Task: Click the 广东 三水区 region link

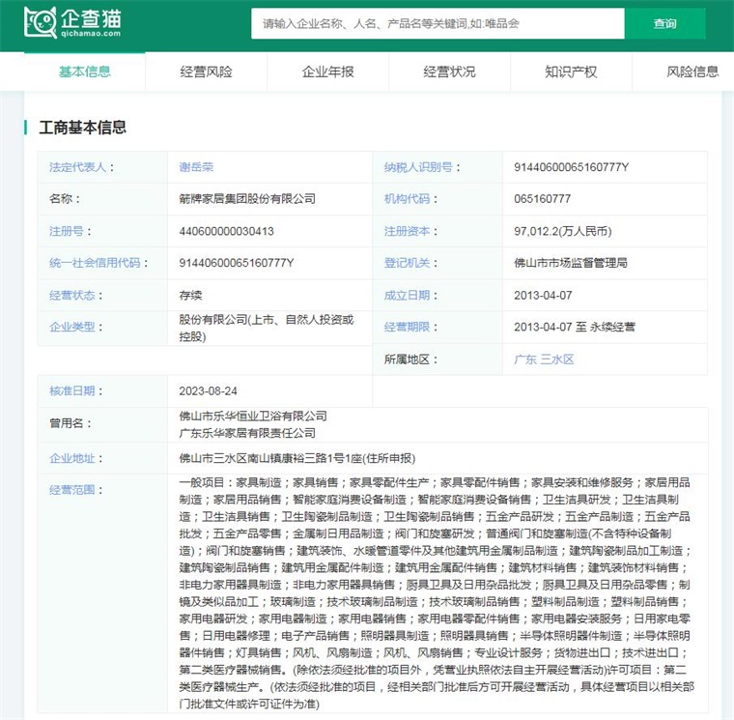Action: 544,359
